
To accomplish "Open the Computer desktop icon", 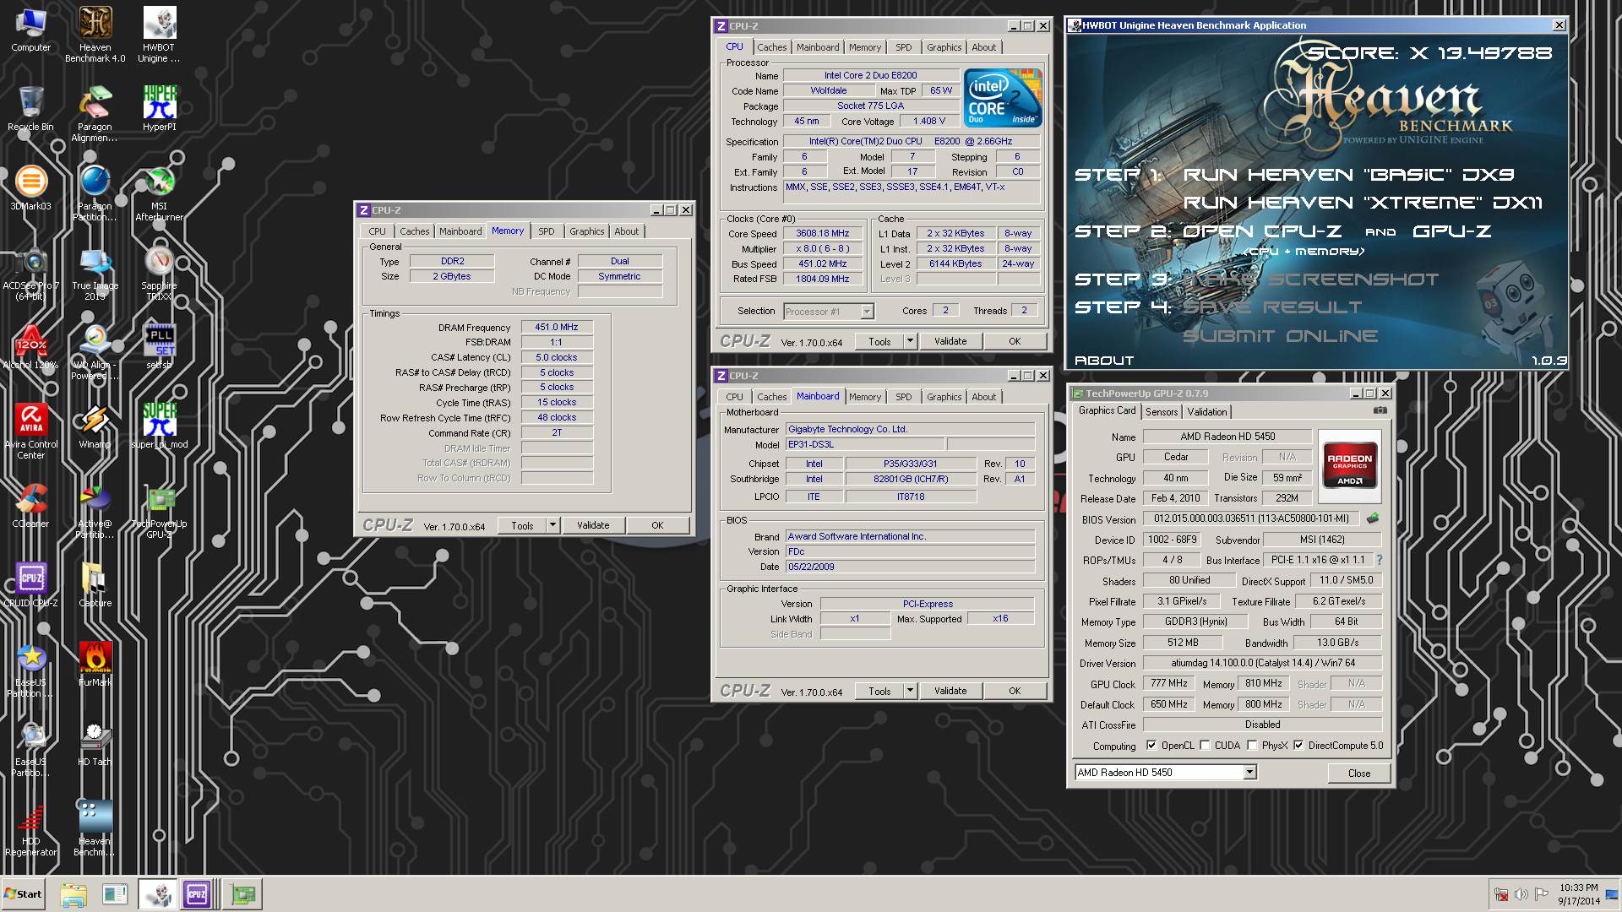I will point(31,30).
